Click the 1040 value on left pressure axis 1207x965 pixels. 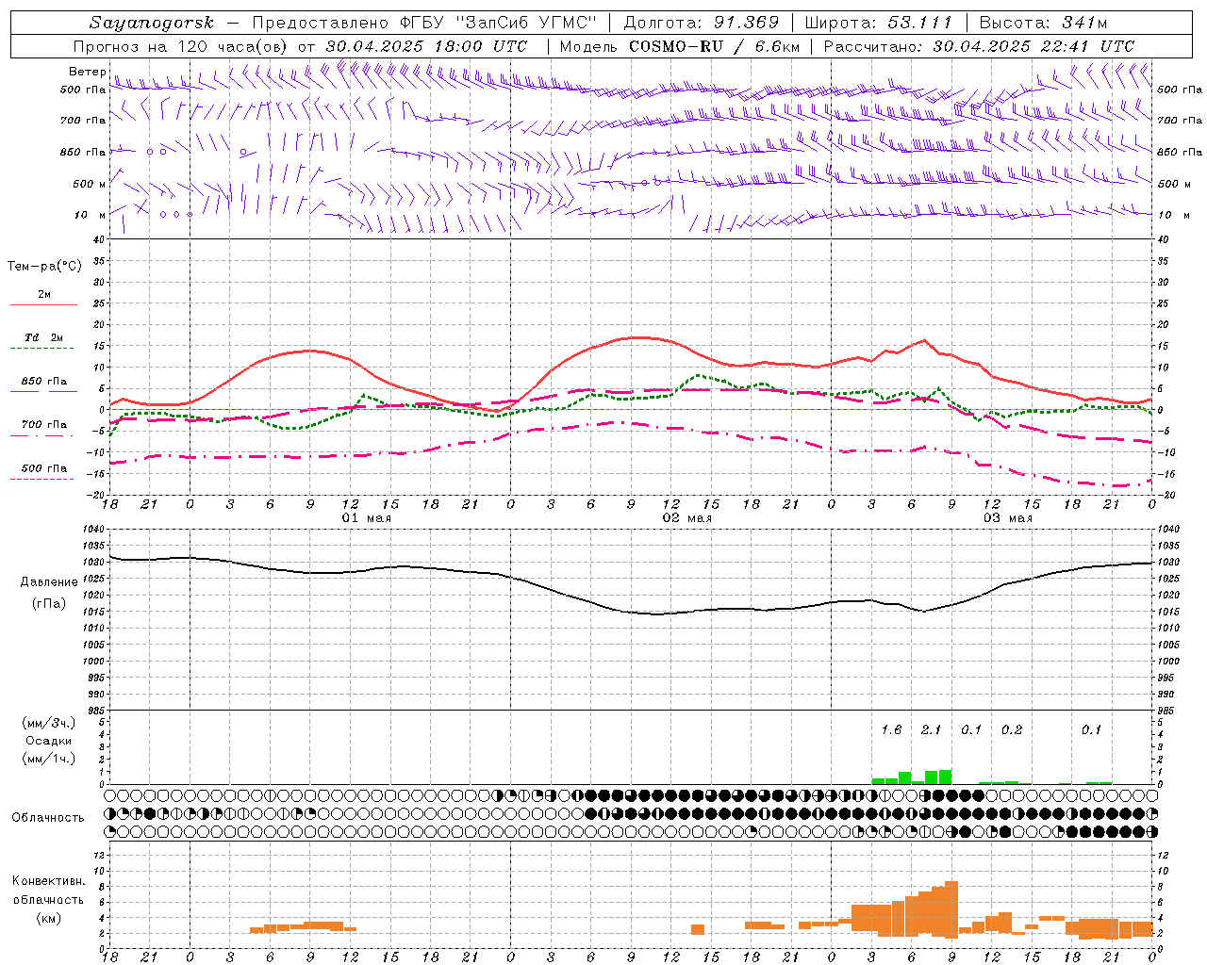click(x=94, y=530)
